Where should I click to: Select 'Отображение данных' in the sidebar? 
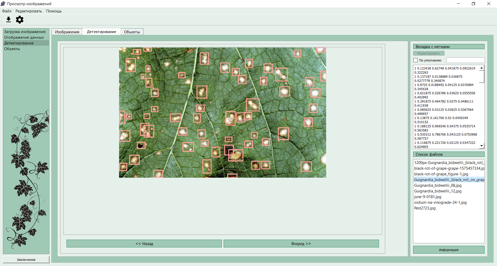tap(24, 37)
